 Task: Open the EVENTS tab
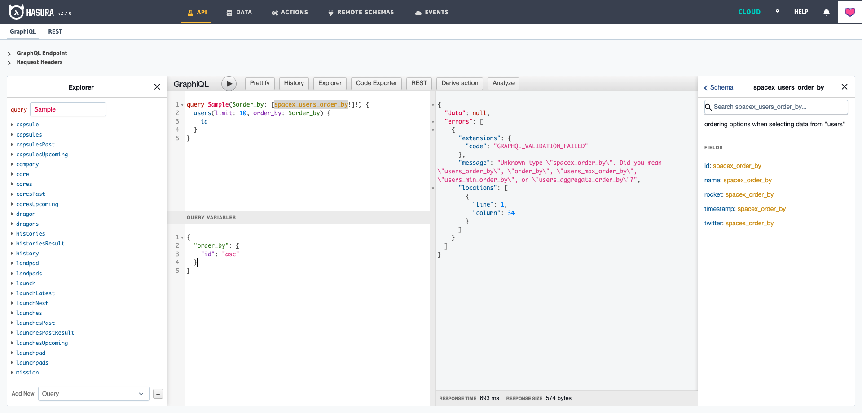pos(431,12)
